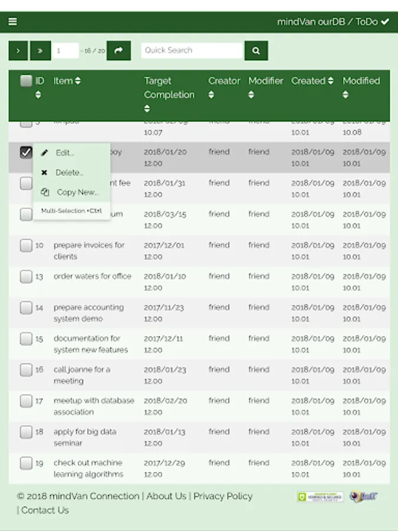Click the verified & secured badge
Screen dimensions: 398x531
tap(320, 497)
